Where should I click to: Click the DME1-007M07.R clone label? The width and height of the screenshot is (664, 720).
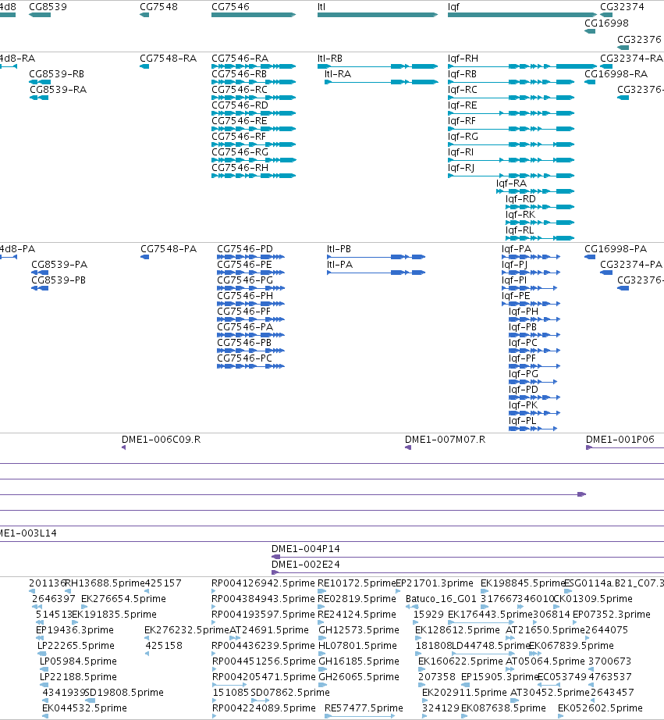click(x=445, y=440)
